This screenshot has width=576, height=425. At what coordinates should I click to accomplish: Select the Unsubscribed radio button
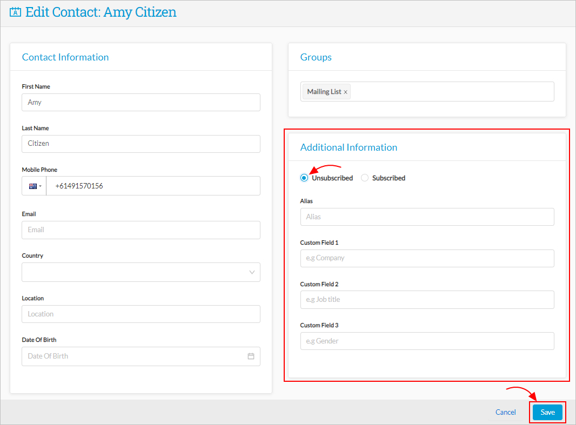click(304, 178)
